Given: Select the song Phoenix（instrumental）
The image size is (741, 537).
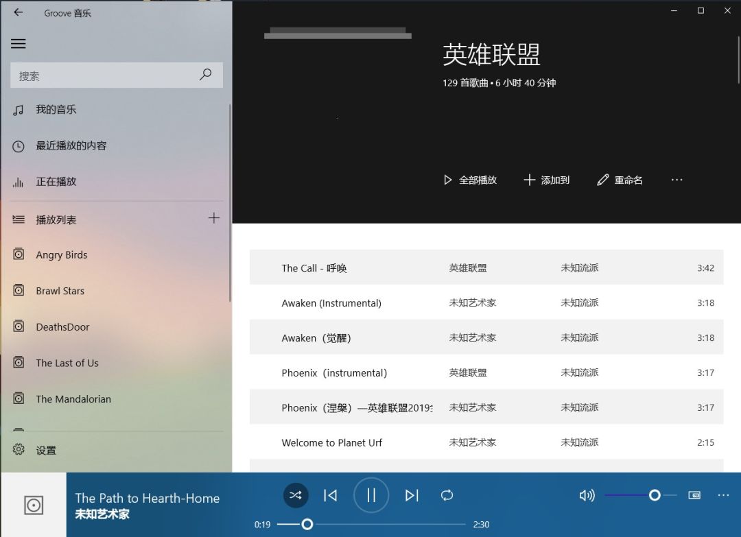Looking at the screenshot, I should (x=486, y=372).
